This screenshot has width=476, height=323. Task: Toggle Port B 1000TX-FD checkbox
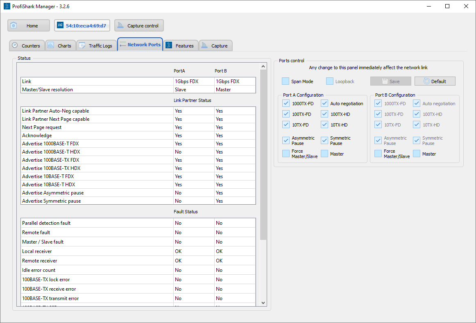[x=378, y=104]
